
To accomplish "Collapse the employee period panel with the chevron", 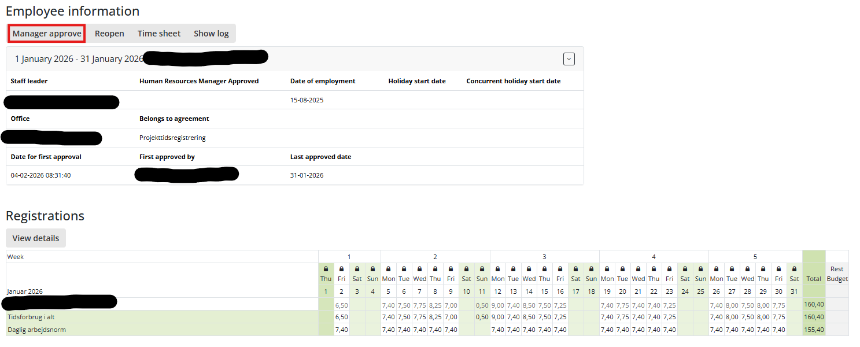I will pyautogui.click(x=569, y=59).
